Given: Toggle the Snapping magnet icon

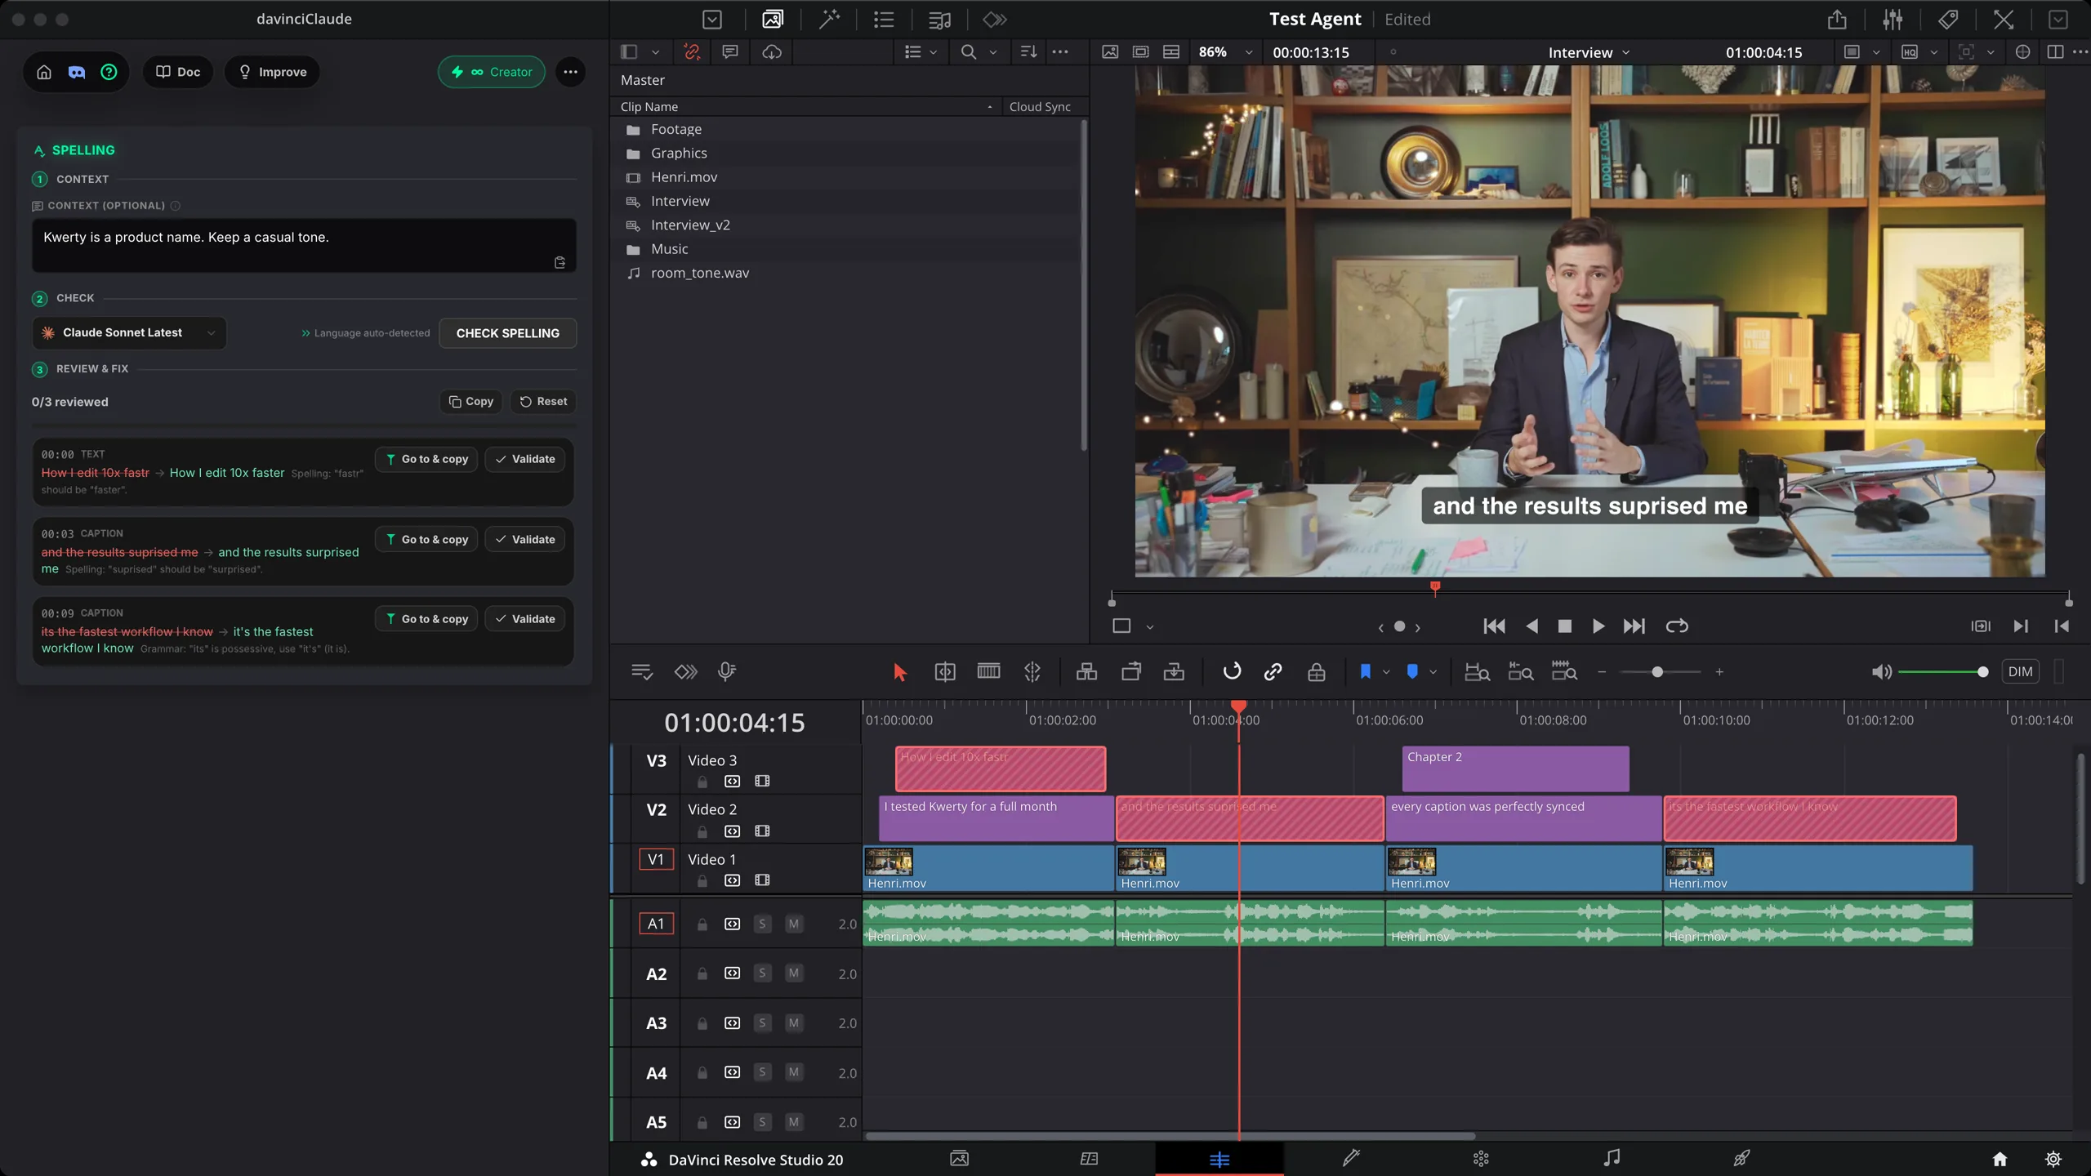Looking at the screenshot, I should click(1231, 672).
